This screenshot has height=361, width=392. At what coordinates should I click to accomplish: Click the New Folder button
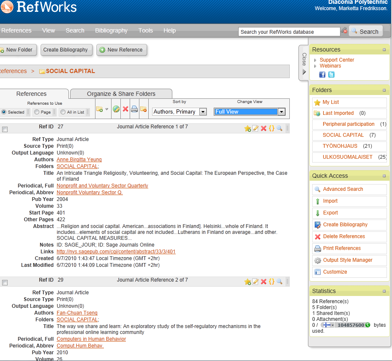coord(18,50)
